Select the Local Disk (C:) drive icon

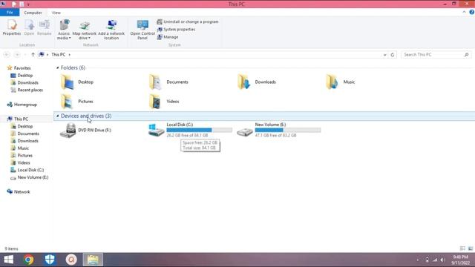[156, 131]
